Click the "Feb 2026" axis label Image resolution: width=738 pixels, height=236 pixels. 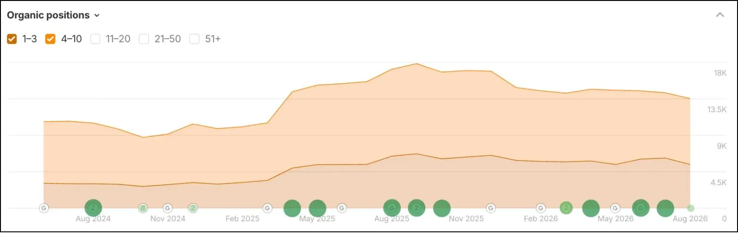pos(541,219)
